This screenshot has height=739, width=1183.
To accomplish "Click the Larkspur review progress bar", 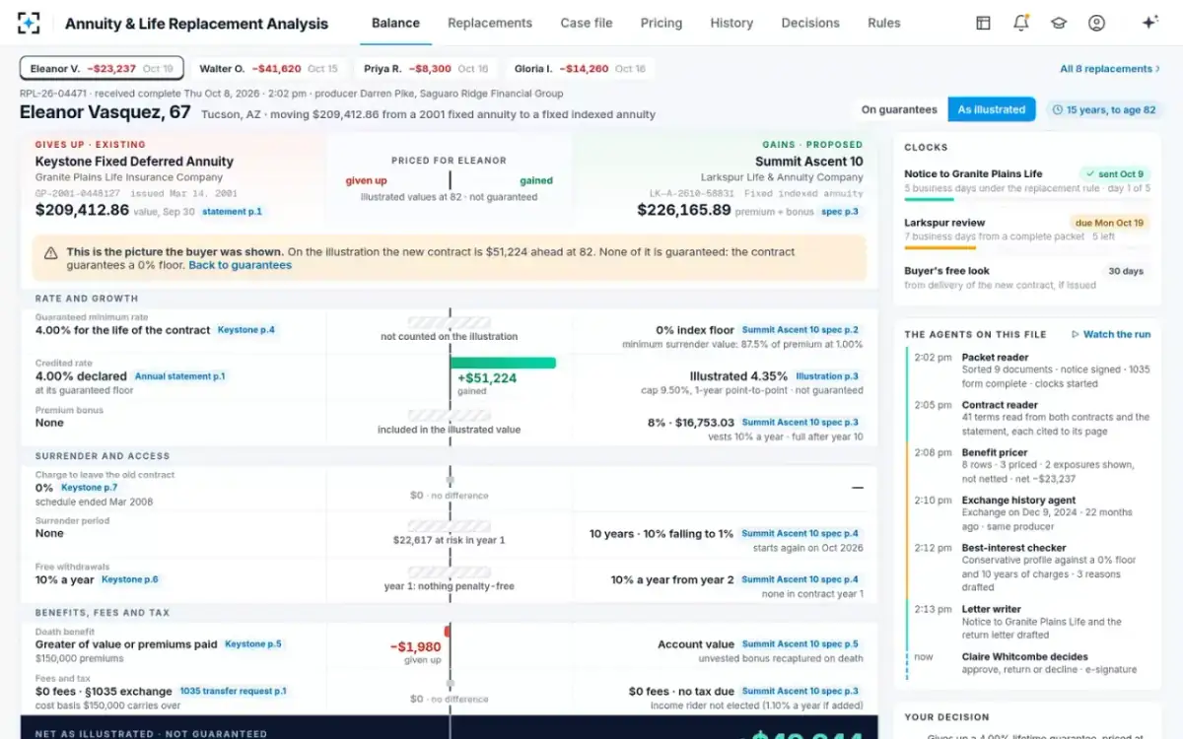I will tap(1027, 249).
